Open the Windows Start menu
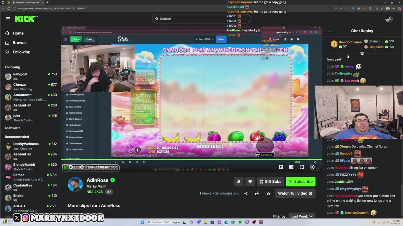The width and height of the screenshot is (403, 226). 142,222
